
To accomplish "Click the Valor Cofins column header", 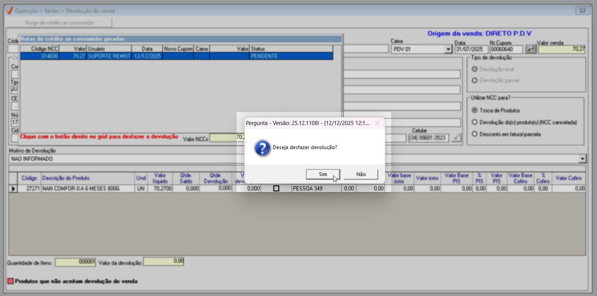I will [x=569, y=178].
